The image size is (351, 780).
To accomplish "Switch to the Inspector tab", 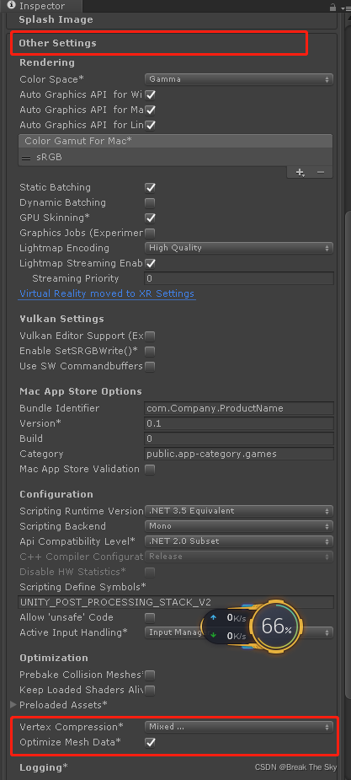I will (42, 7).
